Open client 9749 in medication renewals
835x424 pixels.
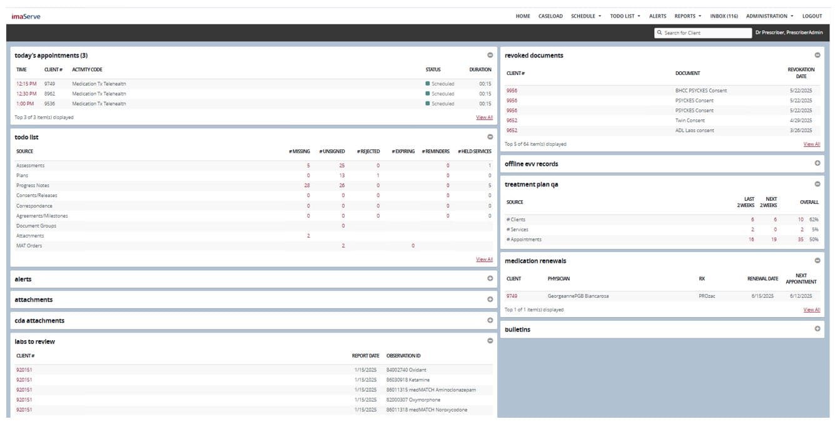[x=512, y=296]
